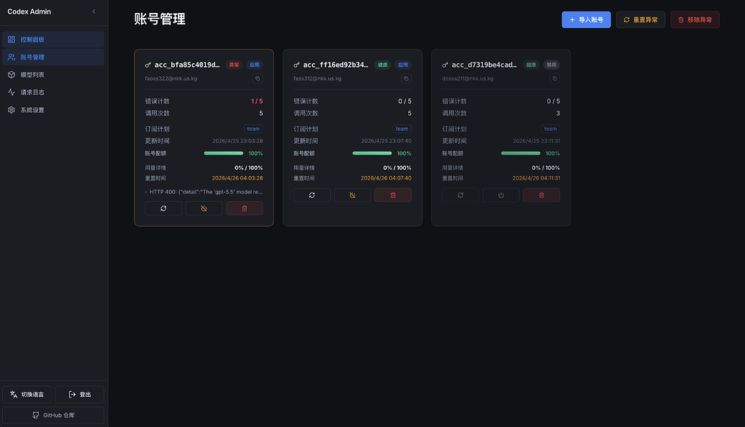Delete the acc_bfa85c4019d account
The image size is (745, 427).
tap(244, 208)
